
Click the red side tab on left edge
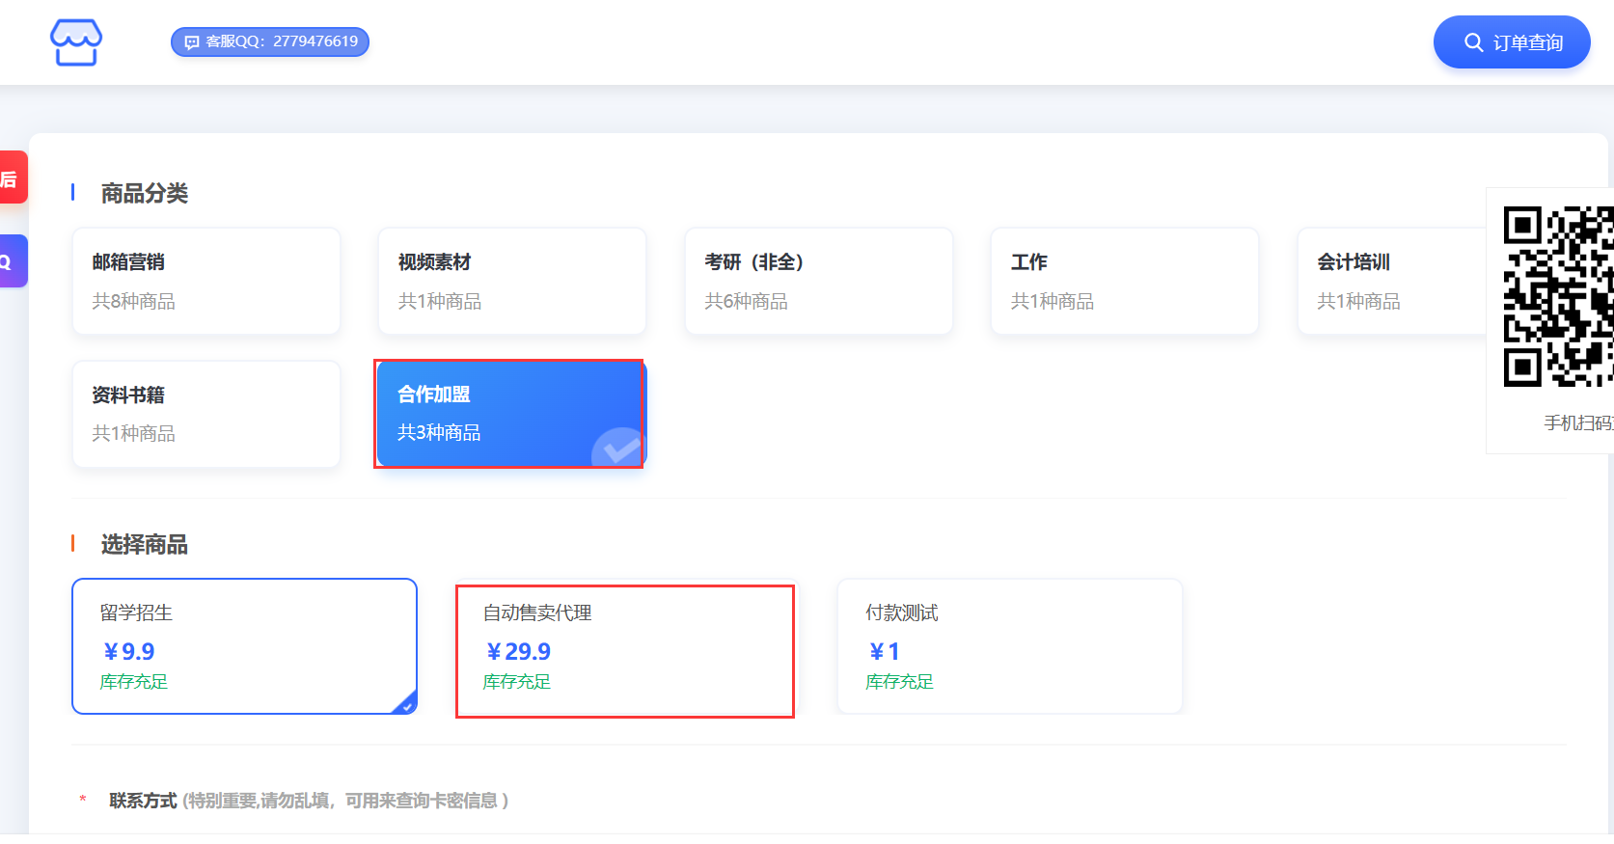13,177
